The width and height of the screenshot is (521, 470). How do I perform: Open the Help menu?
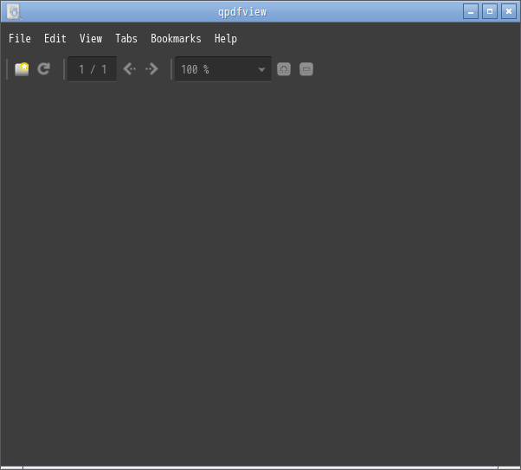pos(226,39)
